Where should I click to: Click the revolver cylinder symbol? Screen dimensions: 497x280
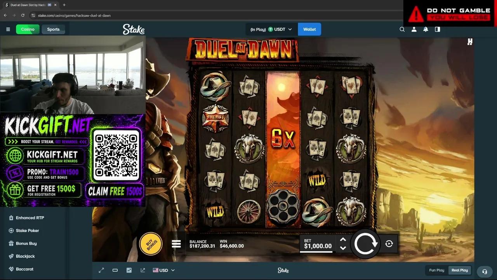pyautogui.click(x=283, y=207)
